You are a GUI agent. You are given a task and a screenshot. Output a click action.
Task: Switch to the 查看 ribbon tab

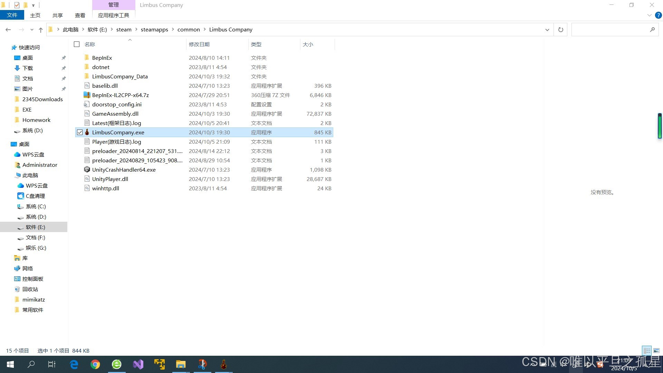pyautogui.click(x=80, y=15)
